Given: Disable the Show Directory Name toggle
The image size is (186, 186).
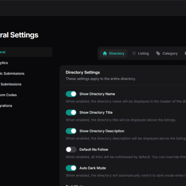Looking at the screenshot, I should 71,94.
